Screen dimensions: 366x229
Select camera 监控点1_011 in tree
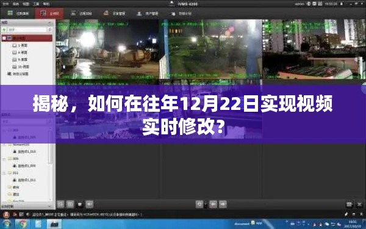pyautogui.click(x=24, y=180)
